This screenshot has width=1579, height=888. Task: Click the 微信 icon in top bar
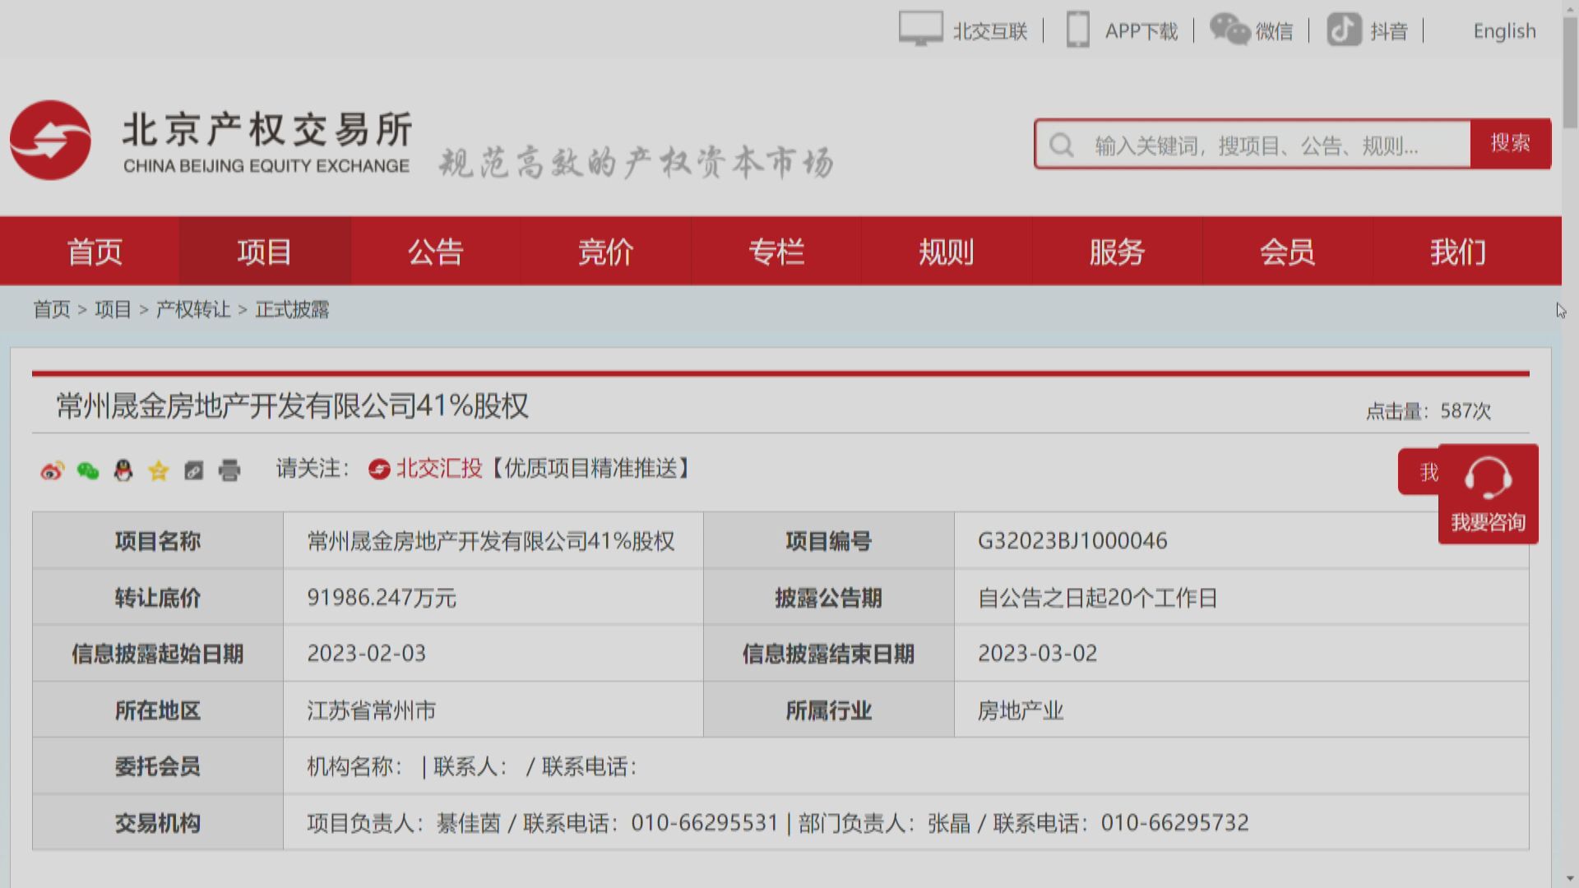1229,30
